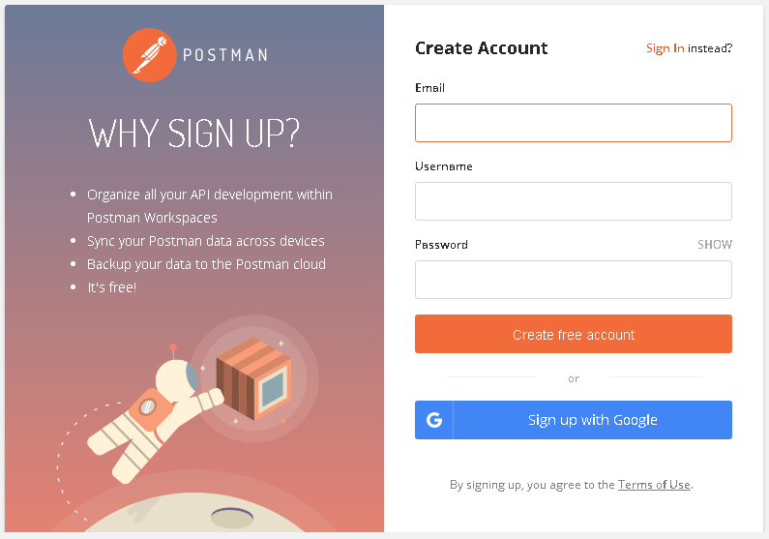769x539 pixels.
Task: Click Sign up with Google button
Action: click(574, 420)
